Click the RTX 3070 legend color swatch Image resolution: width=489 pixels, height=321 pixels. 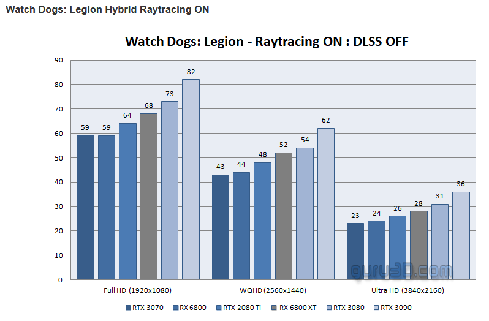[128, 308]
